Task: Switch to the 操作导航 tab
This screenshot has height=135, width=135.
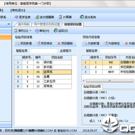Action: (x=24, y=24)
